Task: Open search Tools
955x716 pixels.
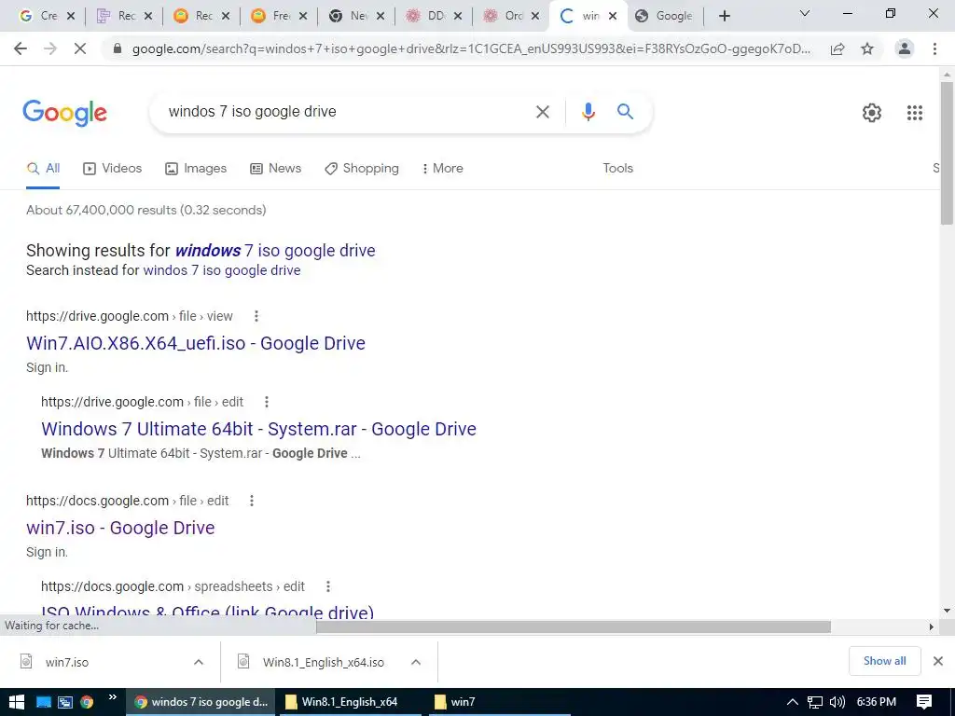Action: 618,169
